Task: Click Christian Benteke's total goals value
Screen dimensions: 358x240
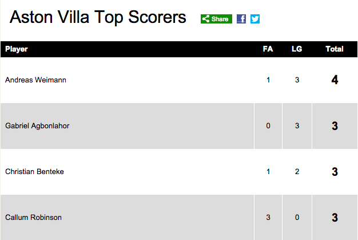Action: 335,172
